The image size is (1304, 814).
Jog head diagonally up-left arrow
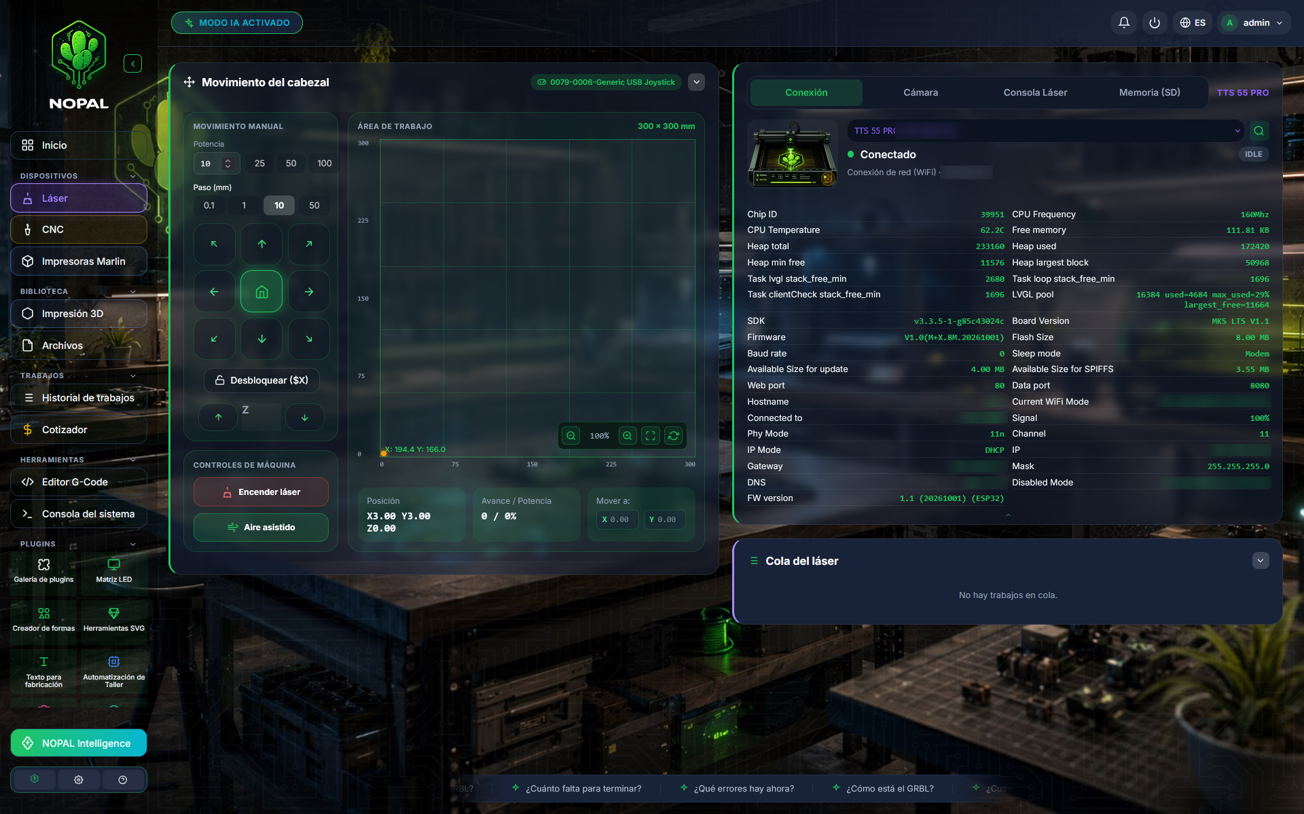click(214, 244)
